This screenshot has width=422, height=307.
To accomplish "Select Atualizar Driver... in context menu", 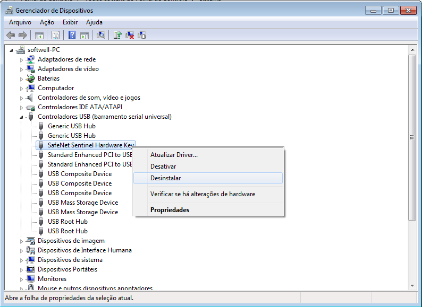I will 174,155.
